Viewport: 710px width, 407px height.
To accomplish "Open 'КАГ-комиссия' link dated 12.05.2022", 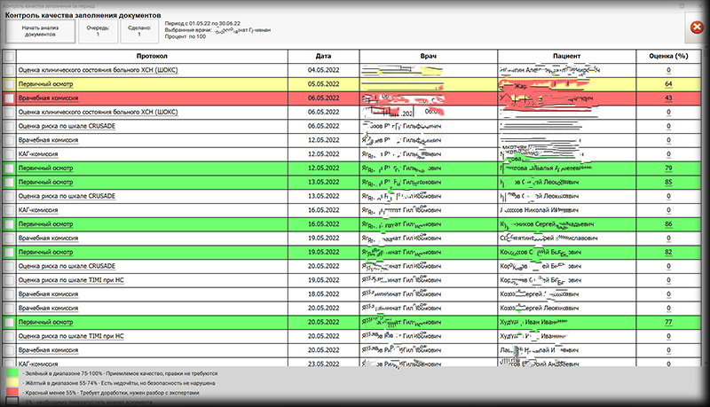I will coord(38,154).
